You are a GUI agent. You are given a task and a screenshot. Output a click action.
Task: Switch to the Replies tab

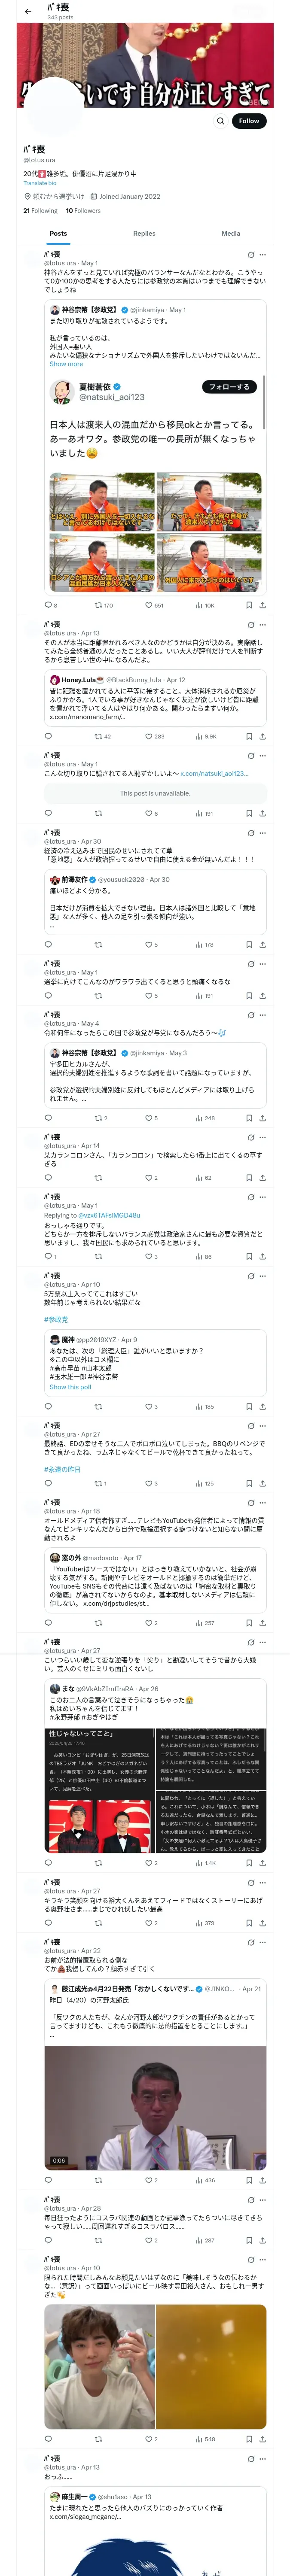tap(144, 234)
